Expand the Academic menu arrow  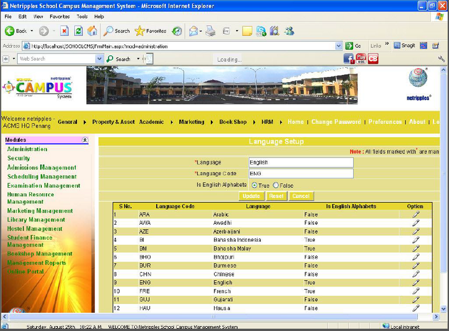(x=172, y=122)
